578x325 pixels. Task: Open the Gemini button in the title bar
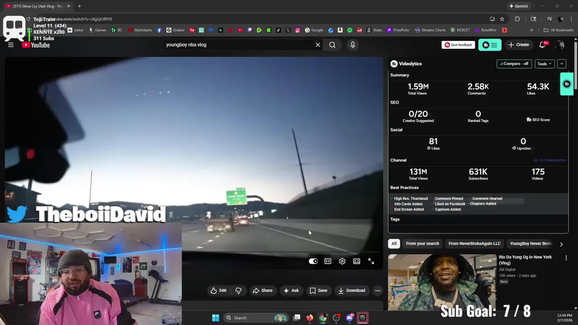click(518, 6)
